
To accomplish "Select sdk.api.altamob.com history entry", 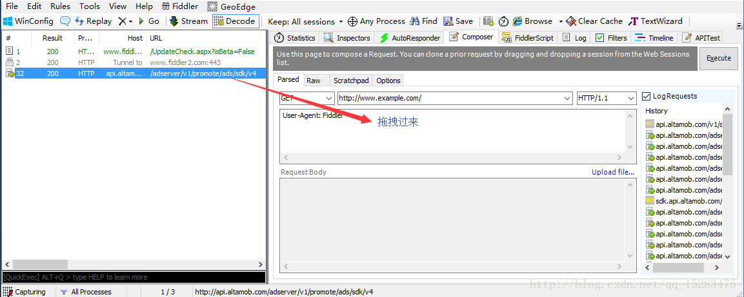I will [x=683, y=201].
